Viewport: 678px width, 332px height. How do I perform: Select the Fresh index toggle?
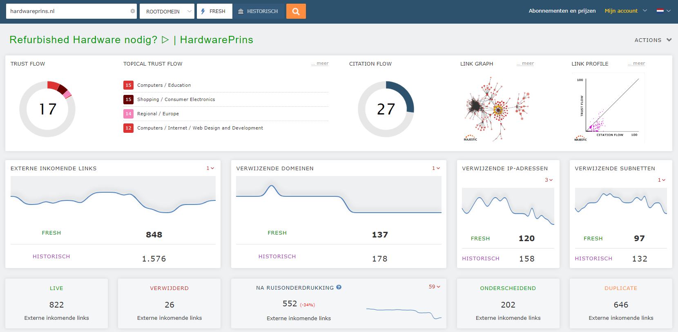coord(214,11)
